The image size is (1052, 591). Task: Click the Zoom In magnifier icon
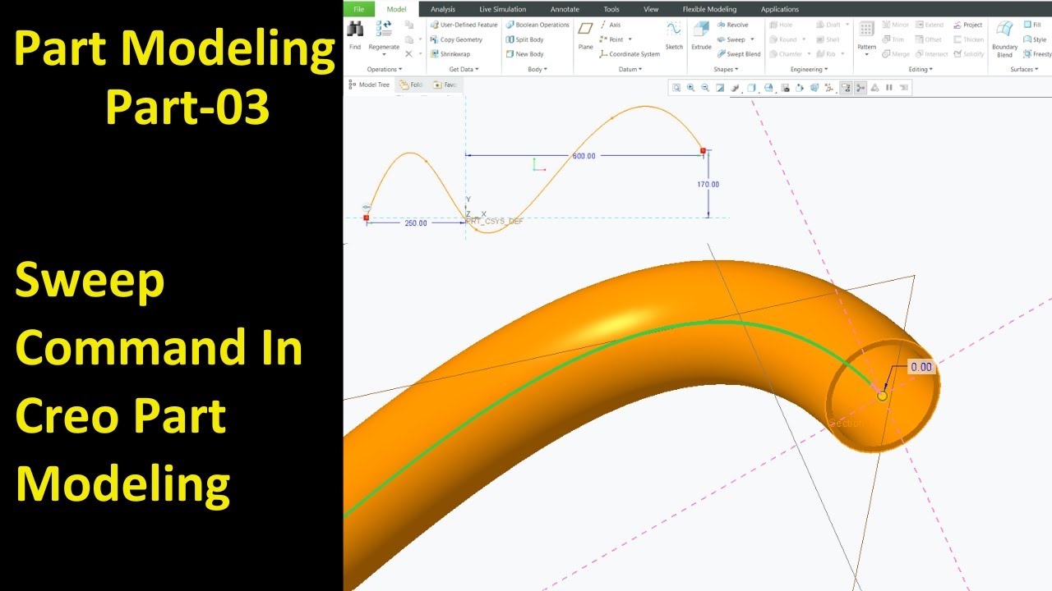pos(690,88)
